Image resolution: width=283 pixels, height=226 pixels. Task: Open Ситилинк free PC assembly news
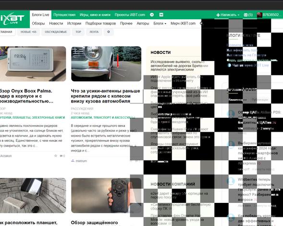pos(181,206)
